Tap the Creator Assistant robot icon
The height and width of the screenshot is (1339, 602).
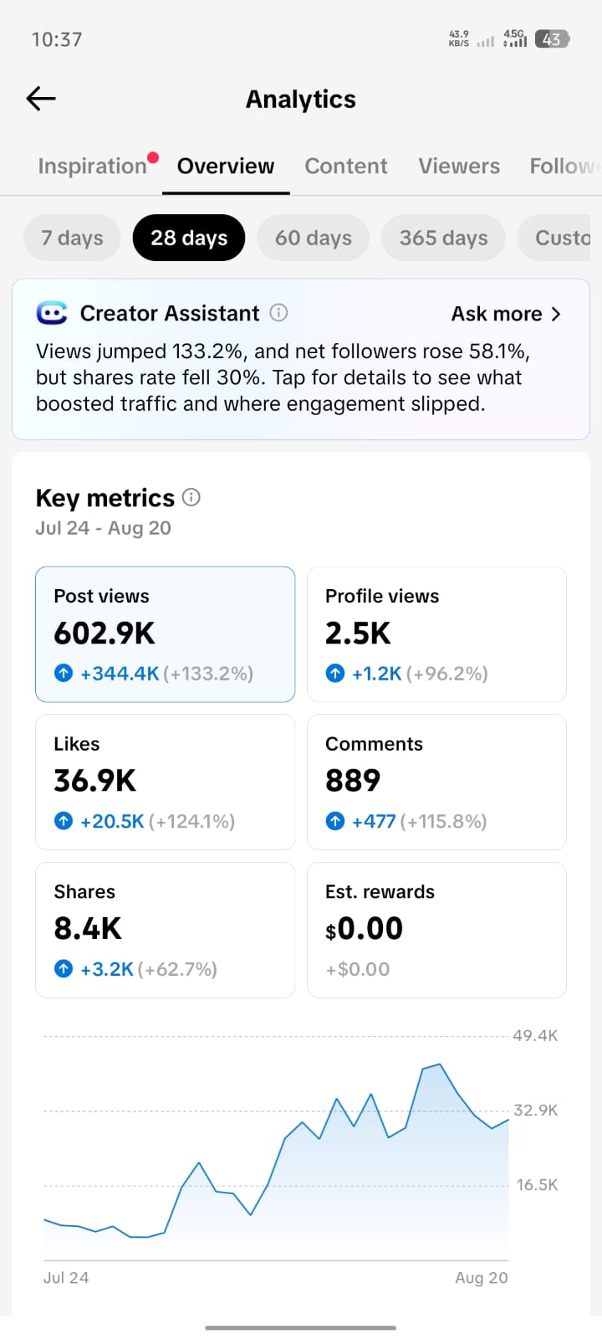tap(52, 313)
